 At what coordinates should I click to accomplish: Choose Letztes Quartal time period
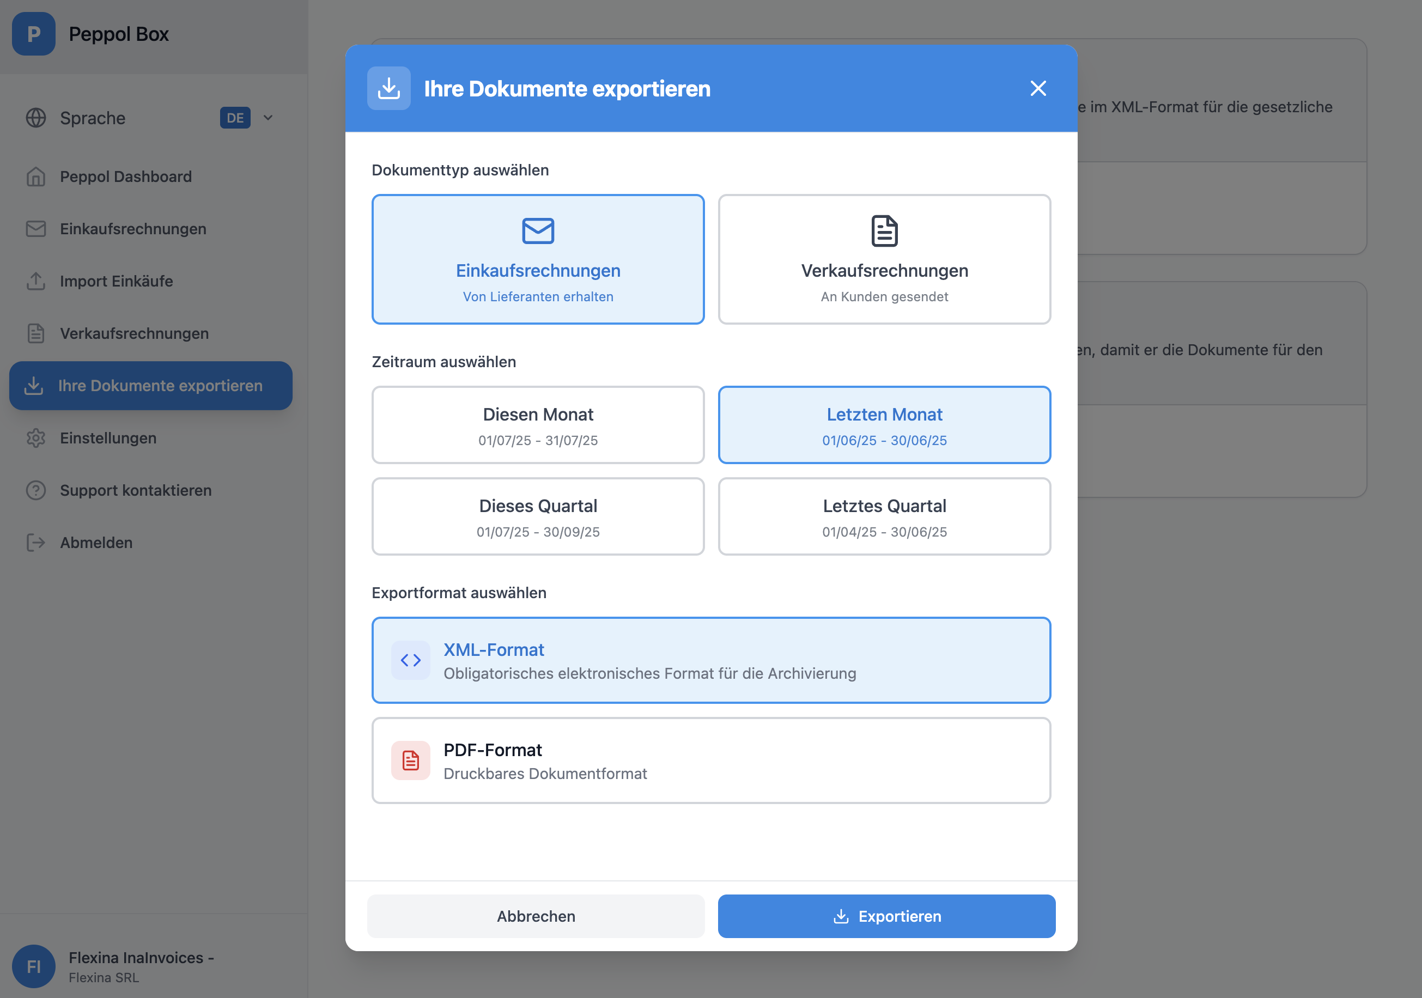(884, 517)
